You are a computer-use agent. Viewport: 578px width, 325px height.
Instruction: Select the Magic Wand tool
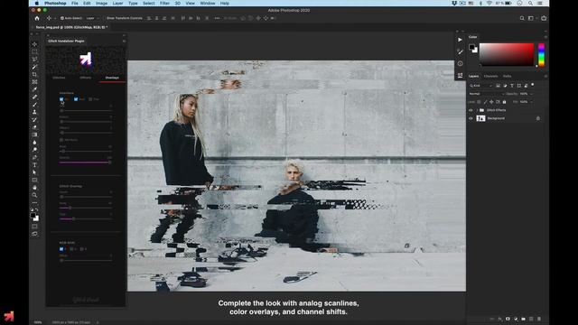click(x=34, y=67)
